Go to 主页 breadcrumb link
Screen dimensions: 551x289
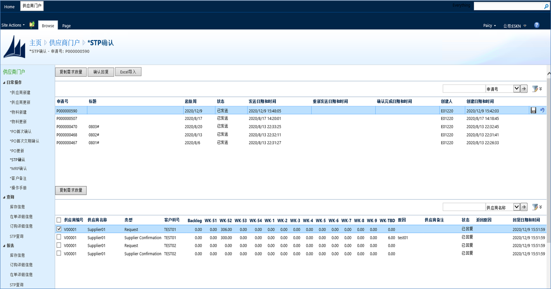(x=35, y=42)
